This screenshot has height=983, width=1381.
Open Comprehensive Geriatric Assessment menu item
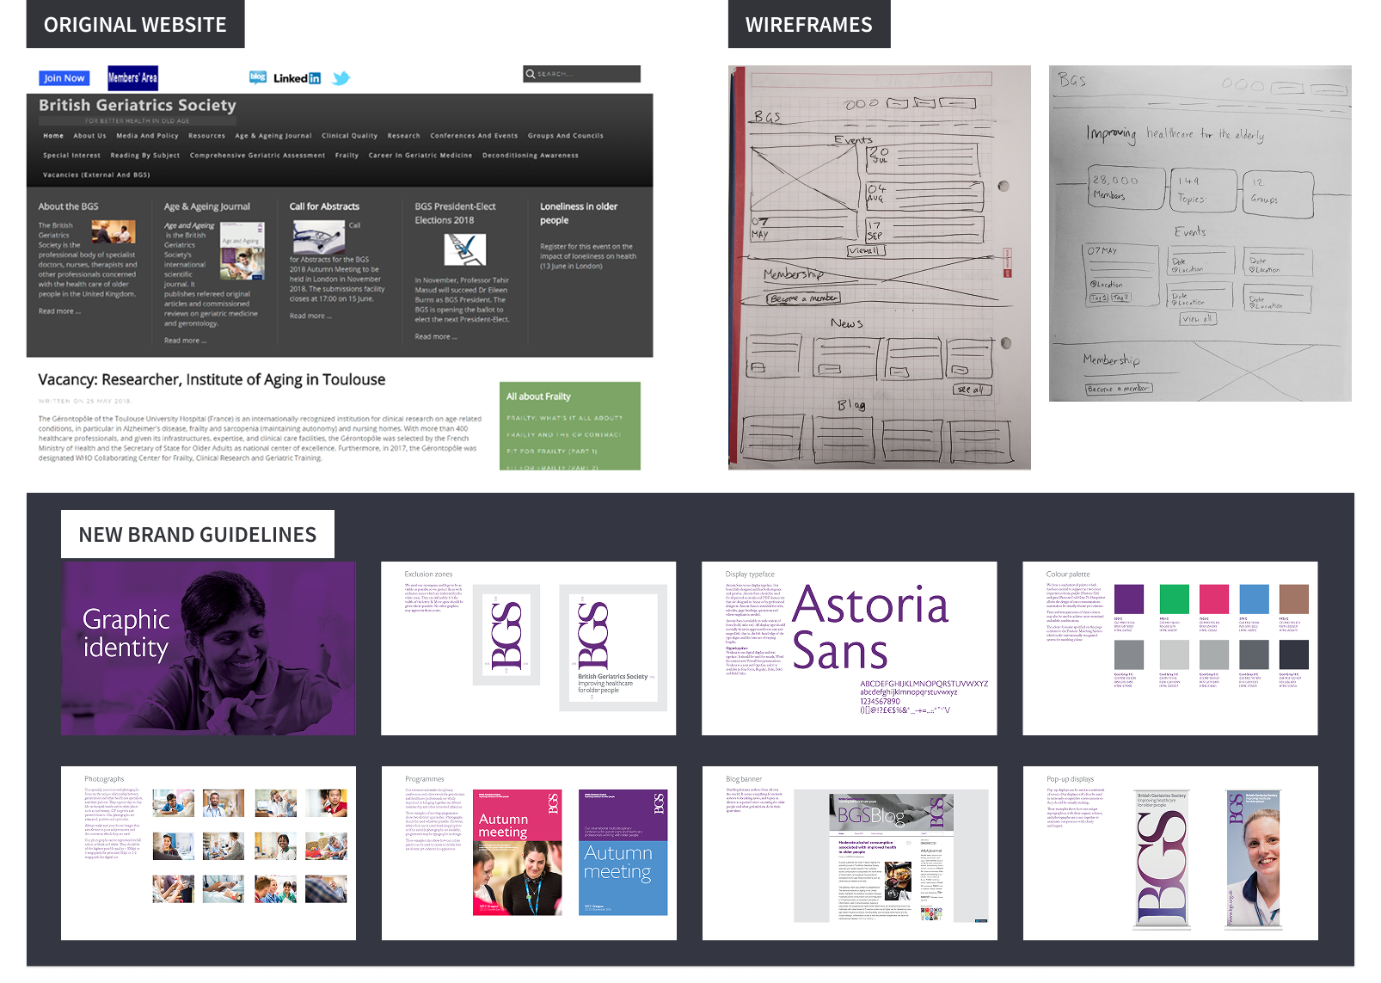(257, 156)
